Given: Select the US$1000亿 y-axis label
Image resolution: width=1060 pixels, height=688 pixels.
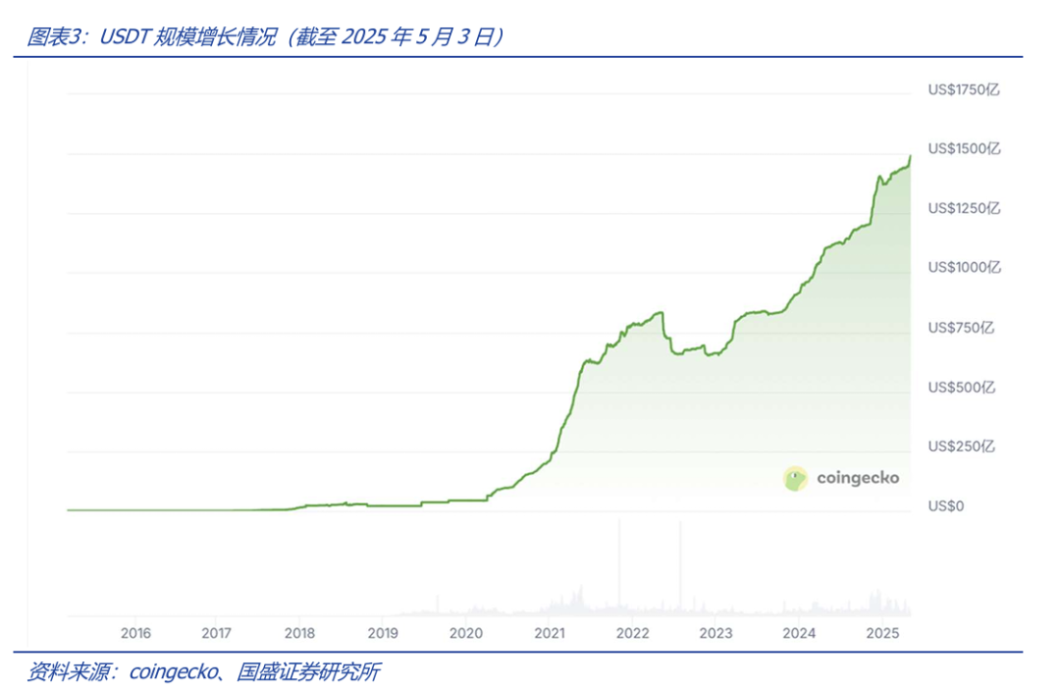Looking at the screenshot, I should pyautogui.click(x=964, y=268).
